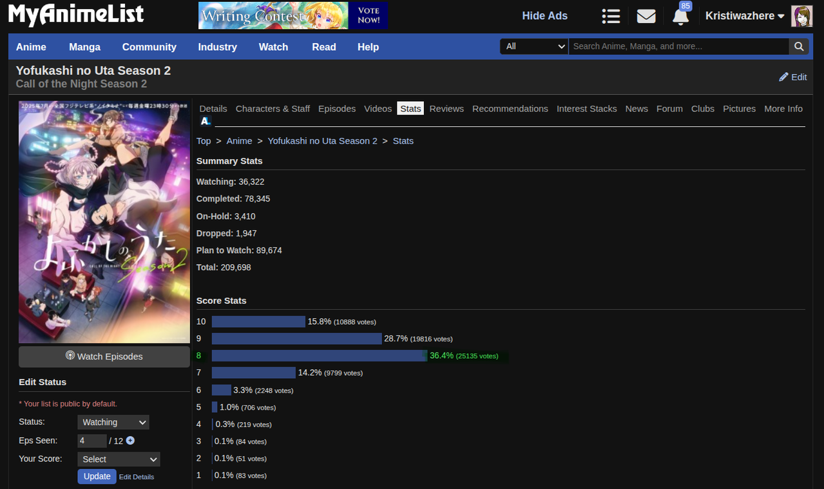Click the 'Stats' breadcrumb link

click(x=403, y=140)
